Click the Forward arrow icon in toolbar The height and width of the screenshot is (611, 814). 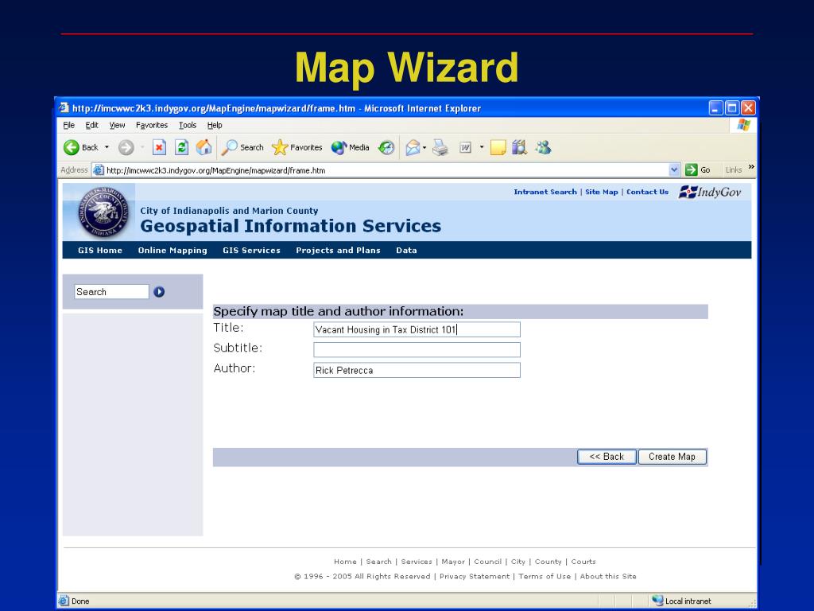coord(126,147)
